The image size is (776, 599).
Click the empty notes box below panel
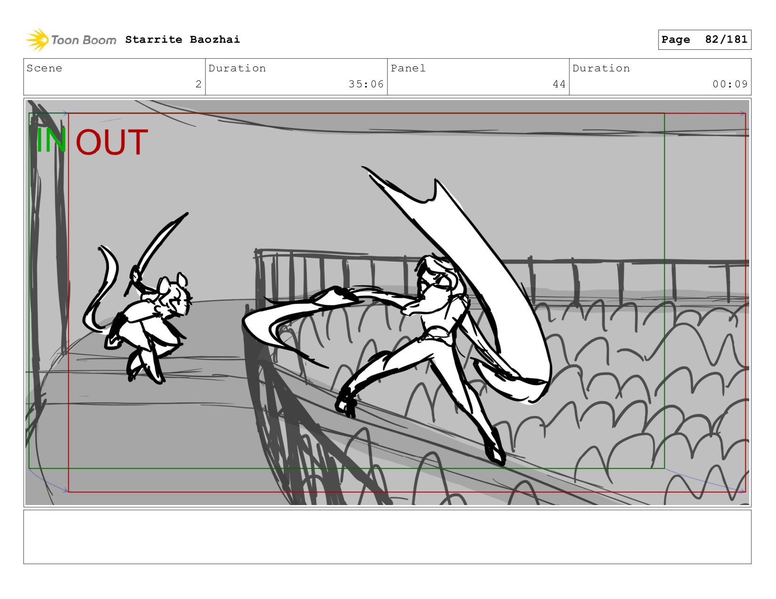point(387,537)
